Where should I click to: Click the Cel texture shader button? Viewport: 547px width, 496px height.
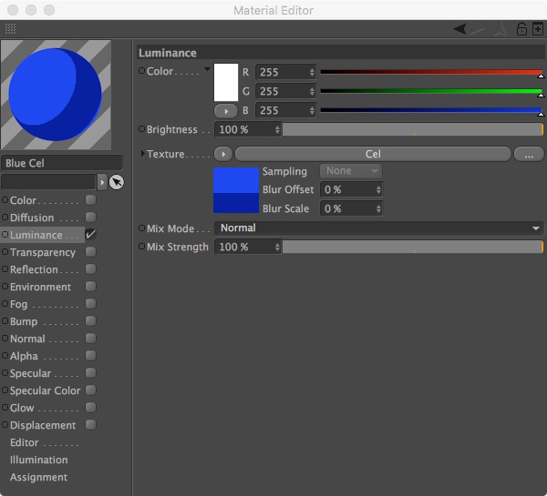(x=373, y=154)
